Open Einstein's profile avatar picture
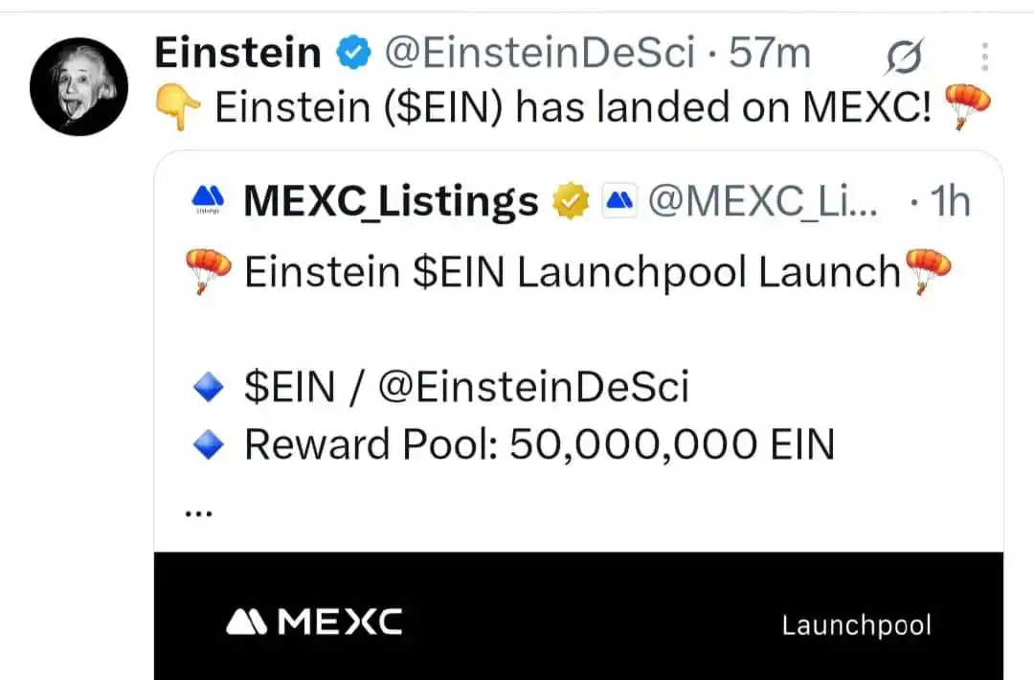Image resolution: width=1034 pixels, height=680 pixels. pyautogui.click(x=79, y=86)
